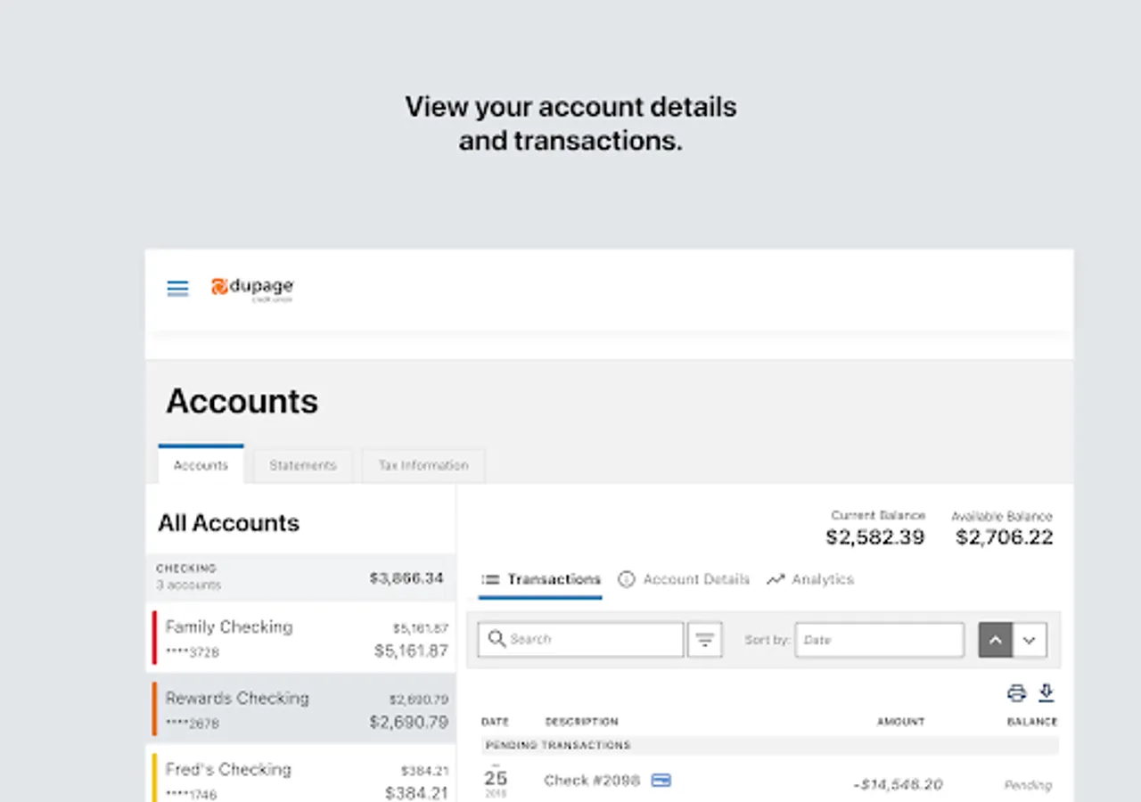Open the Analytics view
The height and width of the screenshot is (802, 1141).
pos(810,579)
